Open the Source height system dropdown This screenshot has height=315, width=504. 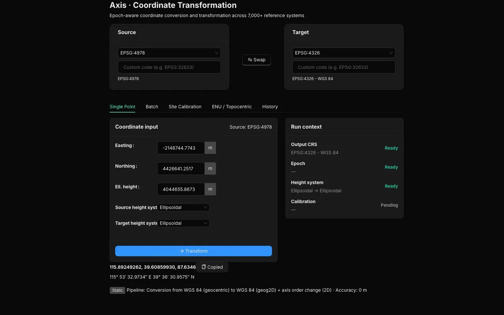pos(183,208)
